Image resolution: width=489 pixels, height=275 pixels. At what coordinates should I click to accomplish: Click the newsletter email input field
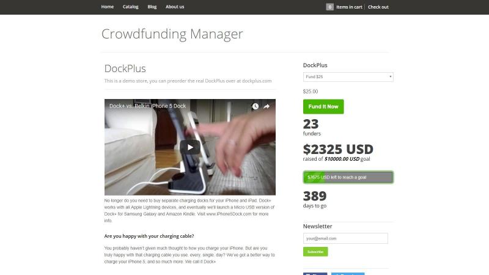point(345,238)
